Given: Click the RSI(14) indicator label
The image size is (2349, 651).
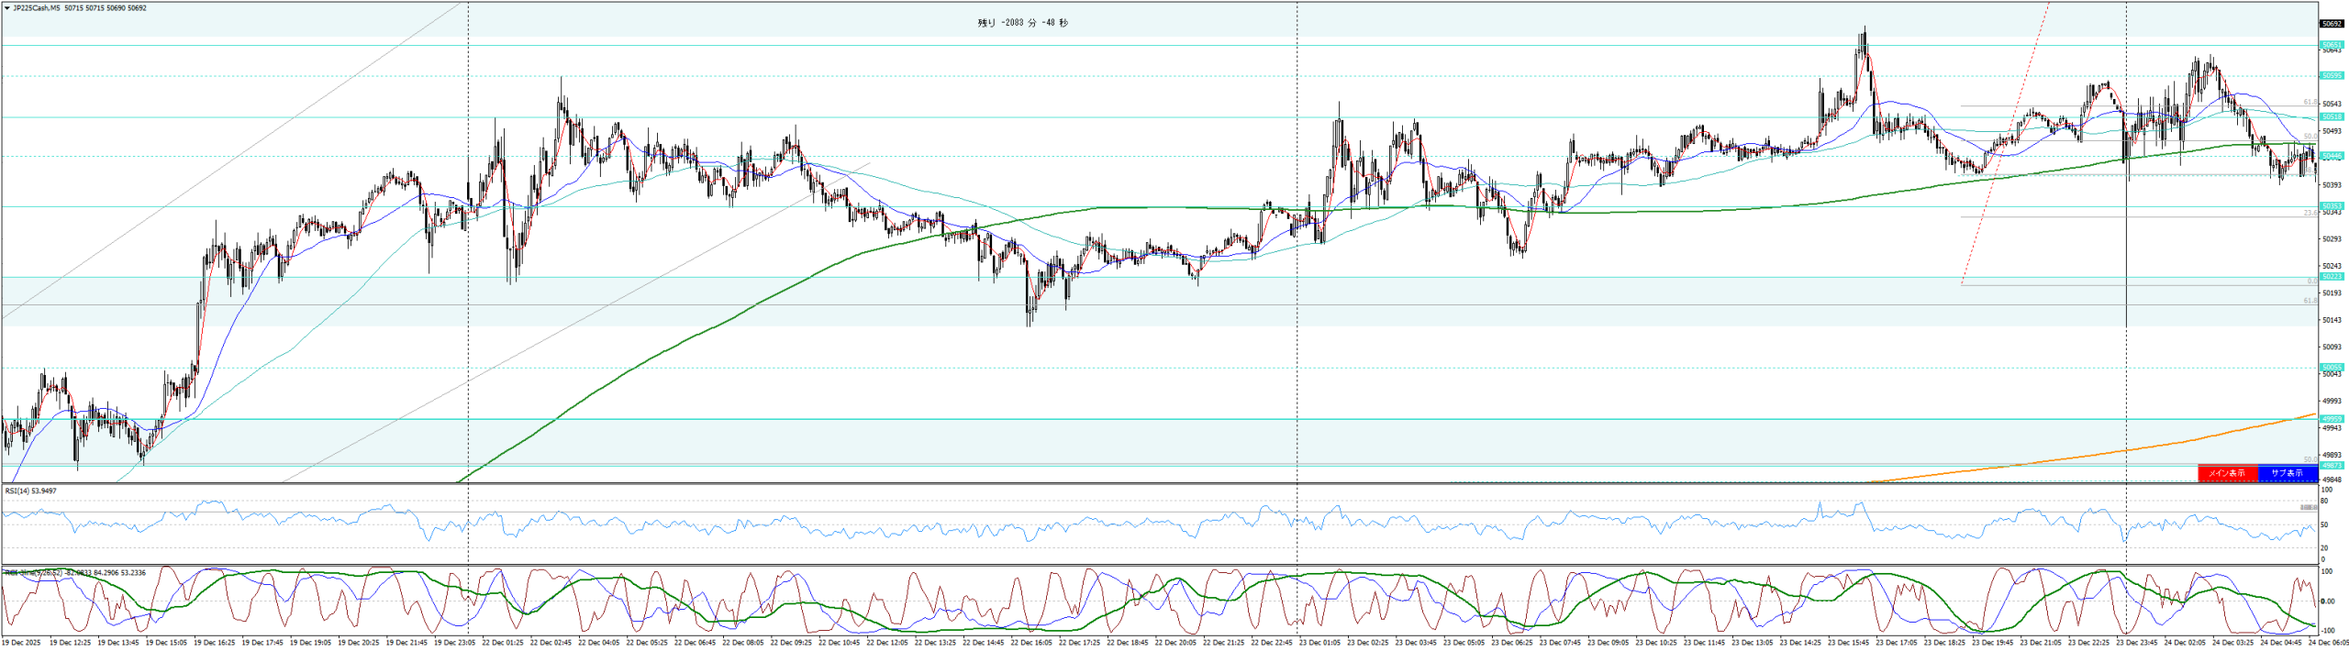Looking at the screenshot, I should coord(30,491).
